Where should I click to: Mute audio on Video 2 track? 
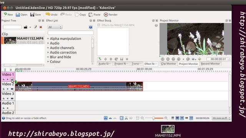[x=8, y=89]
